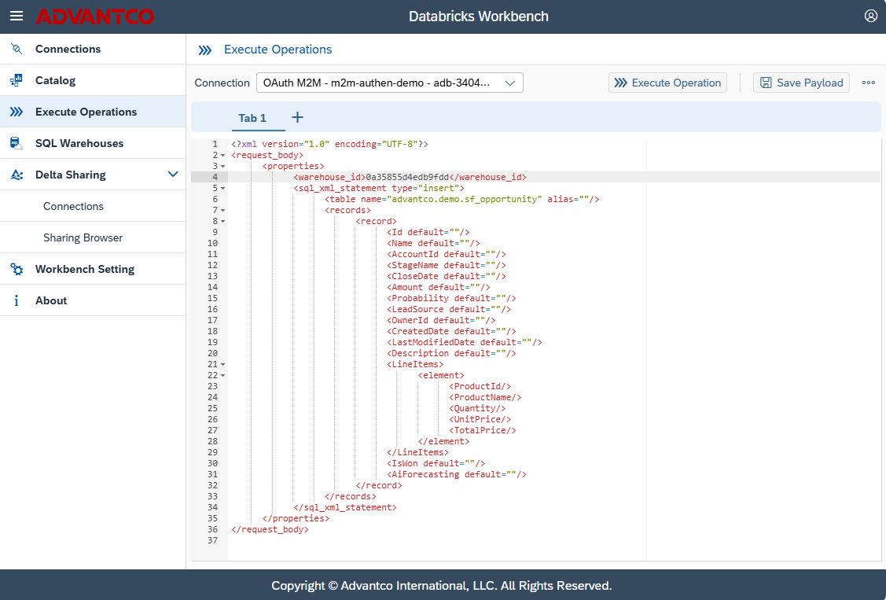This screenshot has width=886, height=600.
Task: Click the Catalog icon in sidebar
Action: 17,80
